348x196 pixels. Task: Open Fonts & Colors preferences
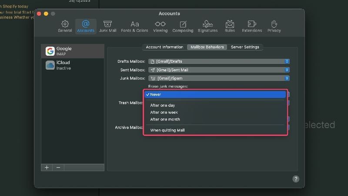pyautogui.click(x=134, y=26)
